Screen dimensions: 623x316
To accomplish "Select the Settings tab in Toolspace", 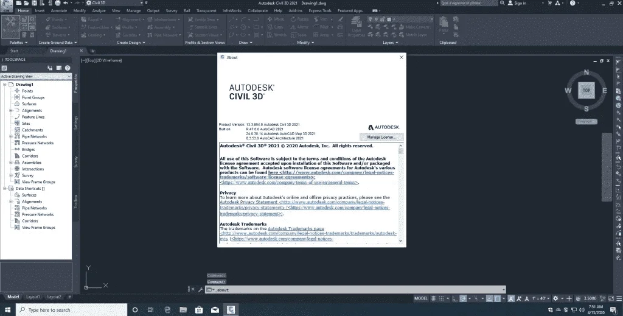I will [x=75, y=123].
